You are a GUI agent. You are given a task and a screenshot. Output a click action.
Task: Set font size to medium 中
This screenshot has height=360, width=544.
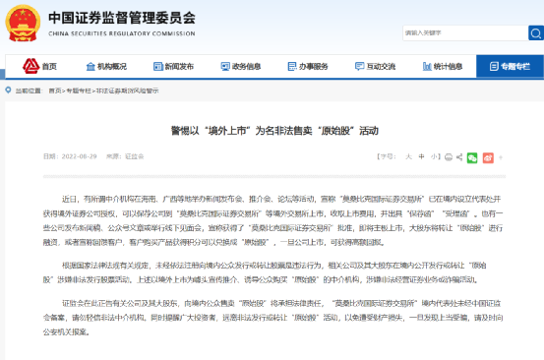coord(421,156)
